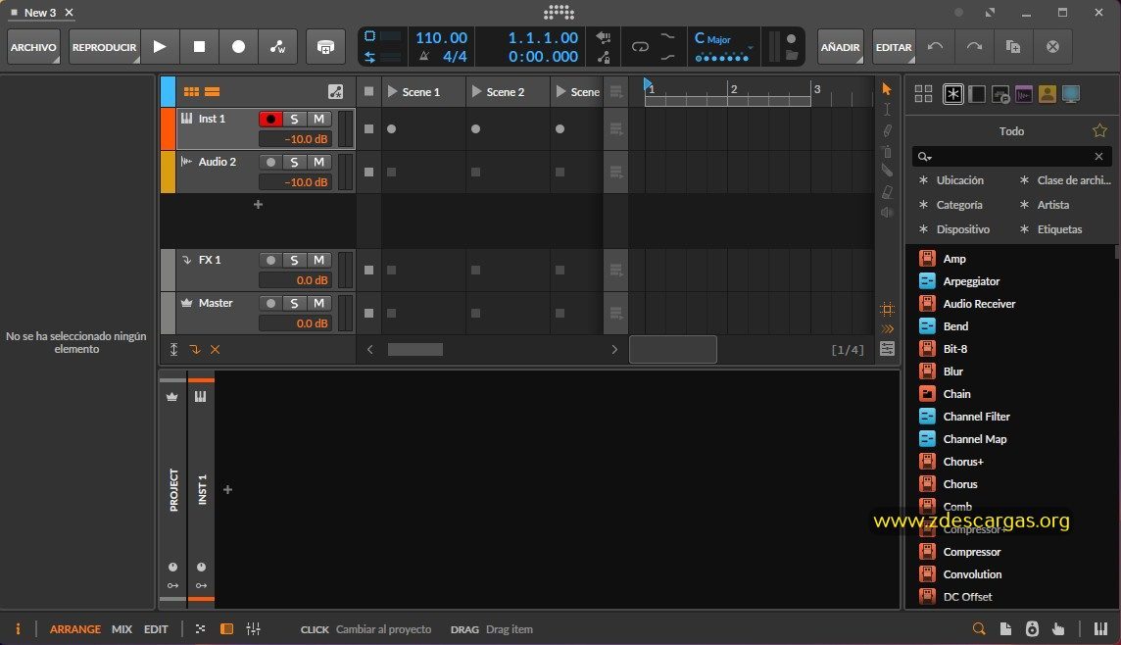Mute the FX 1 track
The height and width of the screenshot is (645, 1121).
click(x=318, y=261)
